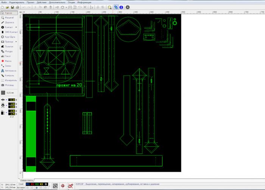
Task: Click the Save floppy disk icon
Action: pyautogui.click(x=12, y=7)
